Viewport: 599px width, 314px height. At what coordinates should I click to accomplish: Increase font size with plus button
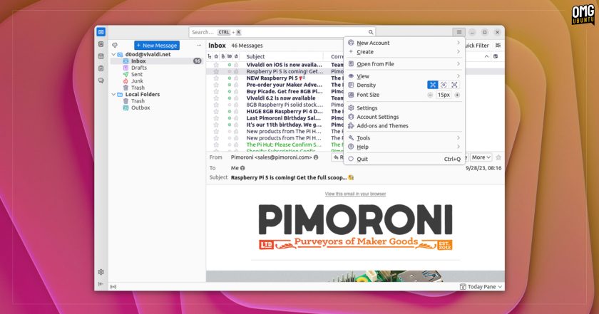(x=457, y=95)
